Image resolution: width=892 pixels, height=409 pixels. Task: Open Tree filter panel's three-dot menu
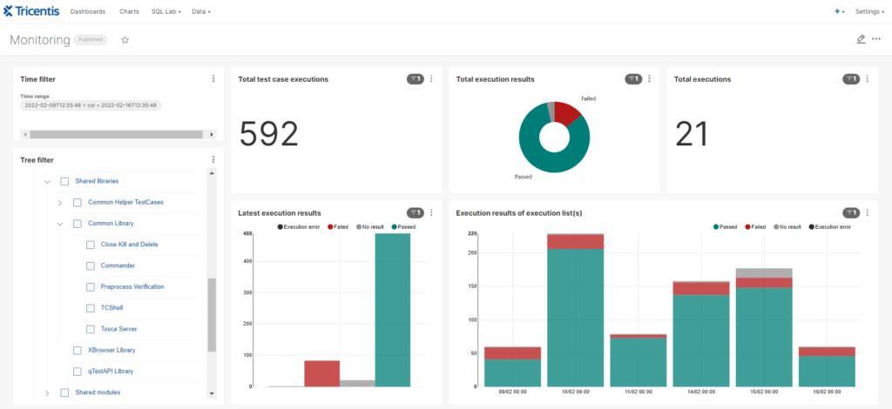click(213, 159)
